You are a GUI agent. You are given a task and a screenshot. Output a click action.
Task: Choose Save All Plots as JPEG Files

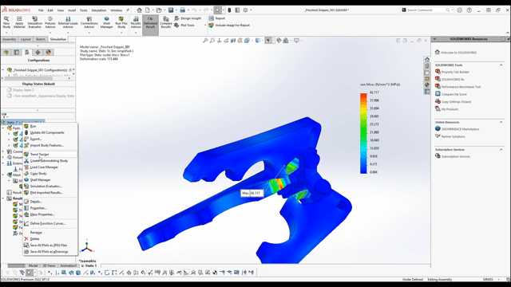click(x=50, y=245)
